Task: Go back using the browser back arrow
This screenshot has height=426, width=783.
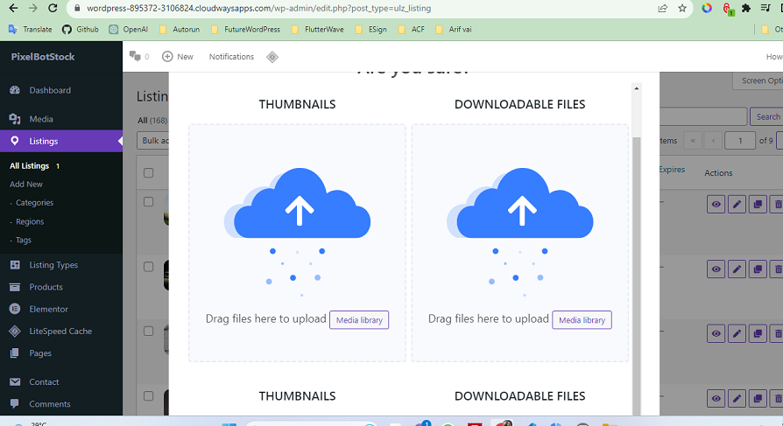Action: pos(13,8)
